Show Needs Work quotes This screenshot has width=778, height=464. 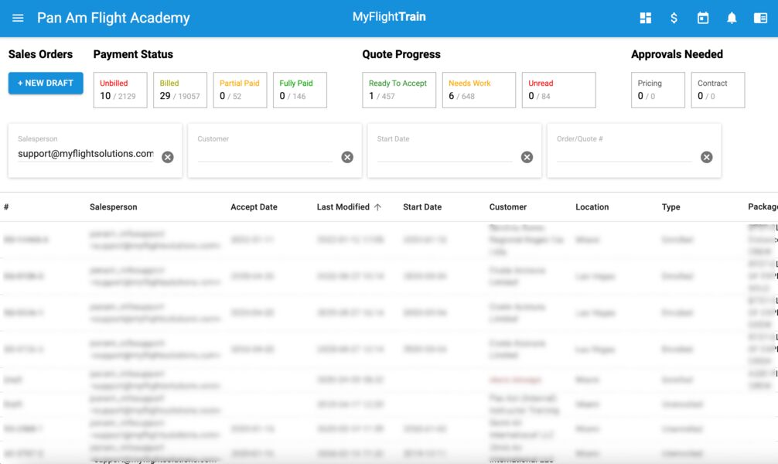click(479, 90)
